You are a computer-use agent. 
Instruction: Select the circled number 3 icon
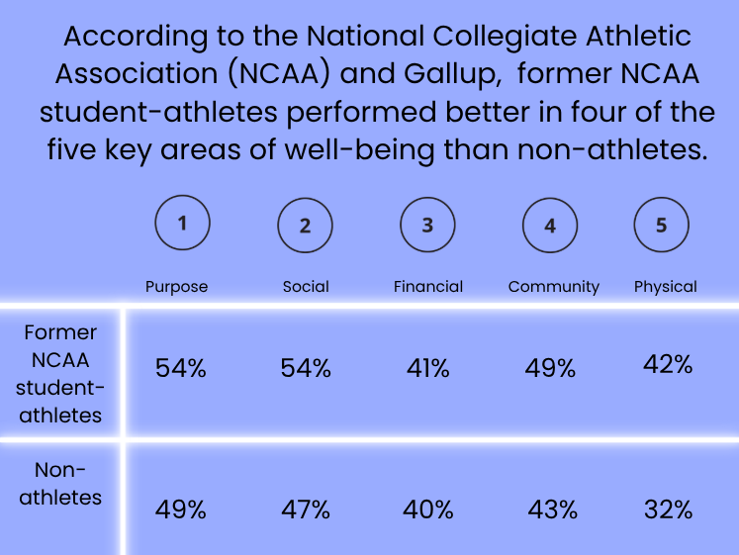coord(427,225)
